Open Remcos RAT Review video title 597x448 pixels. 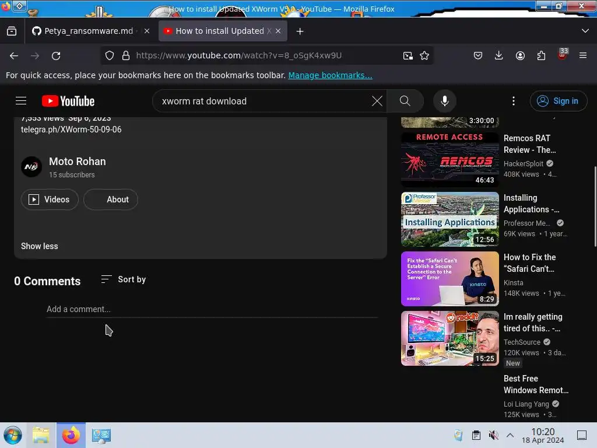click(x=529, y=144)
